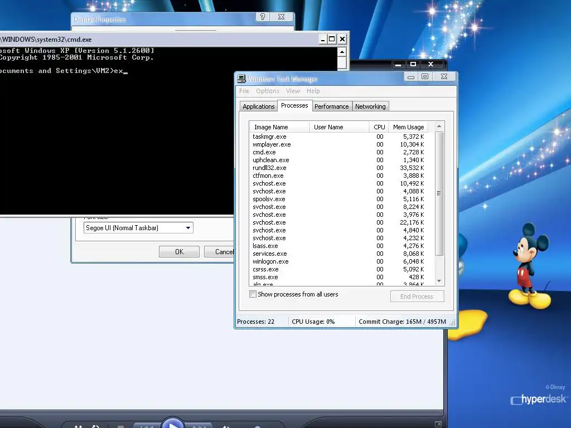
Task: Select the cmd.exe process row
Action: pyautogui.click(x=342, y=152)
